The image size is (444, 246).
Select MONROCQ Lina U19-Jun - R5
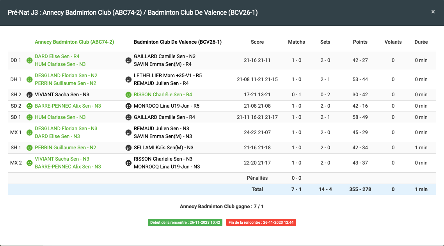pos(167,106)
